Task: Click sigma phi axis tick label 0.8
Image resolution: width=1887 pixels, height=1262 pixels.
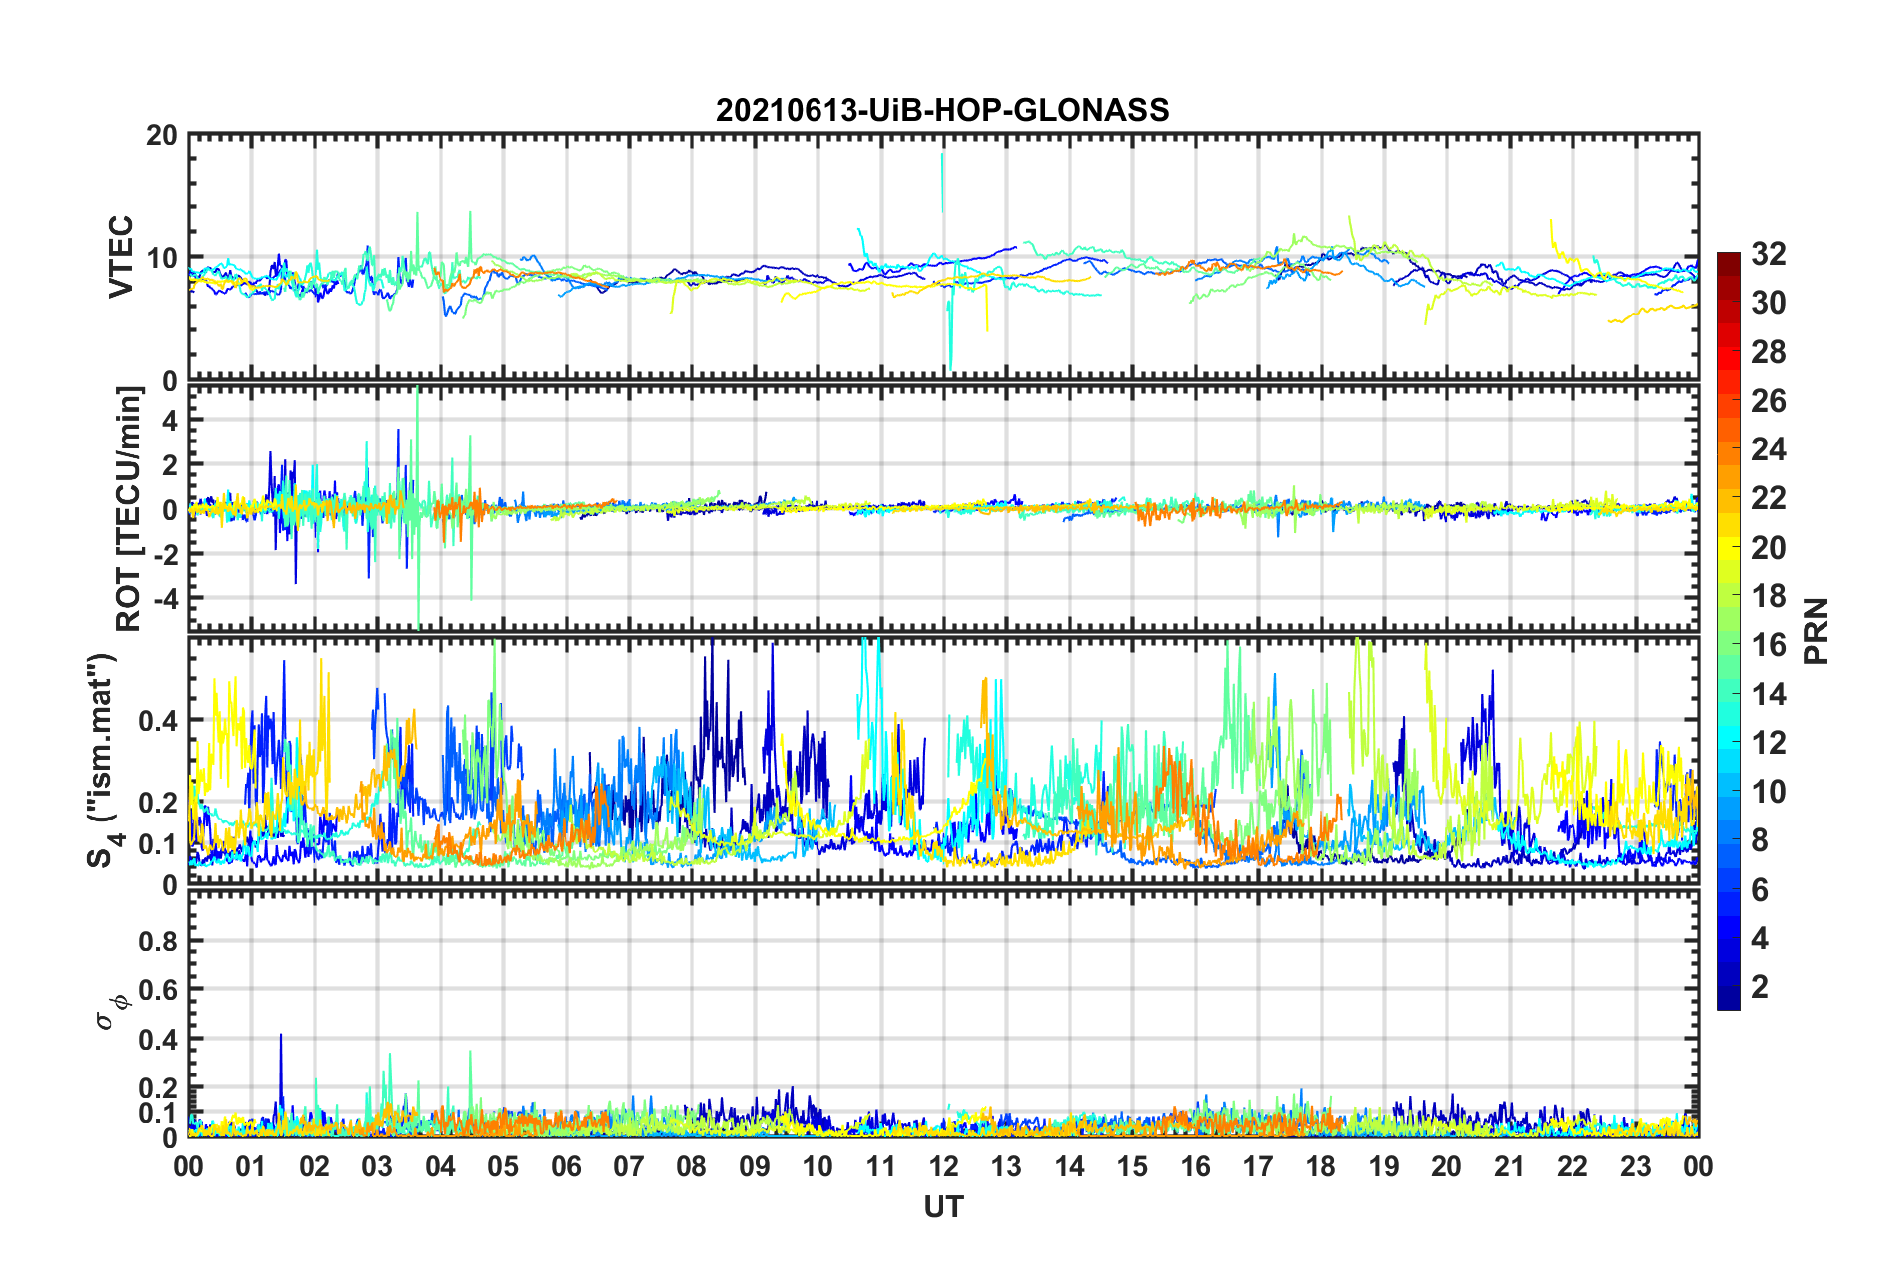Action: tap(158, 941)
